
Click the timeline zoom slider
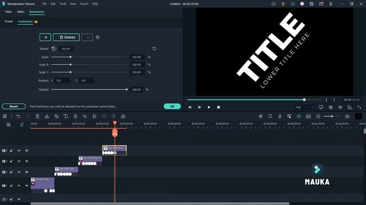333,116
